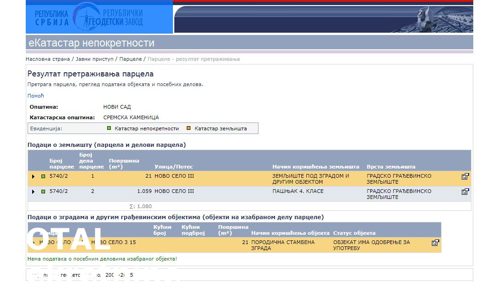
Task: Click green status square in ПАШЊАК 4. КЛАСЕ row
Action: pyautogui.click(x=43, y=192)
